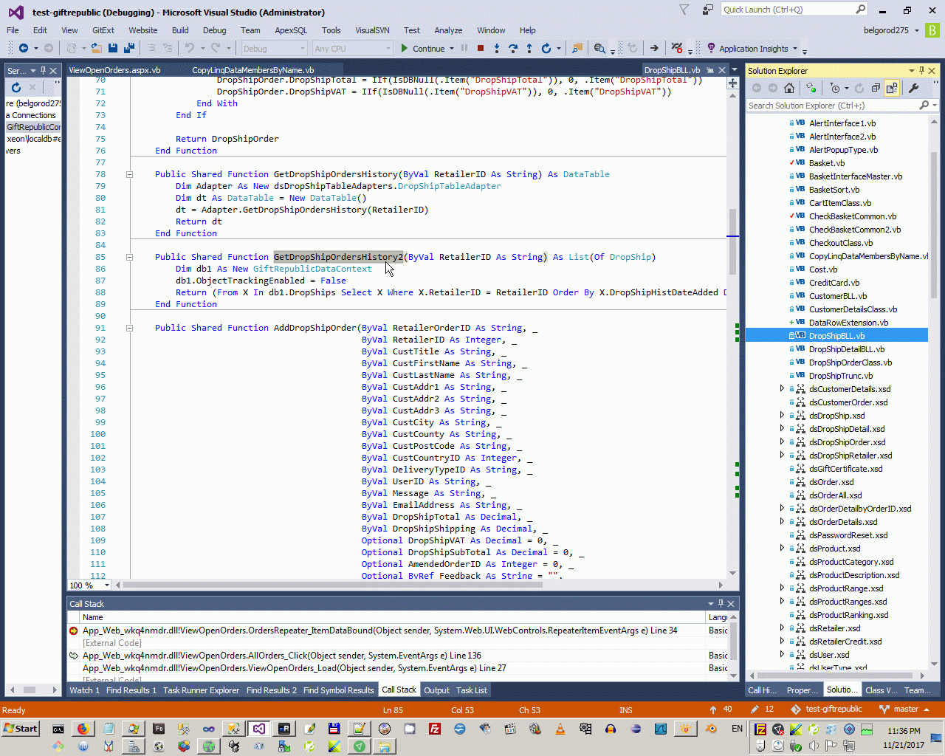This screenshot has height=756, width=945.
Task: Switch to the ViewOpenOrders.aspx.vb tab
Action: pyautogui.click(x=114, y=70)
